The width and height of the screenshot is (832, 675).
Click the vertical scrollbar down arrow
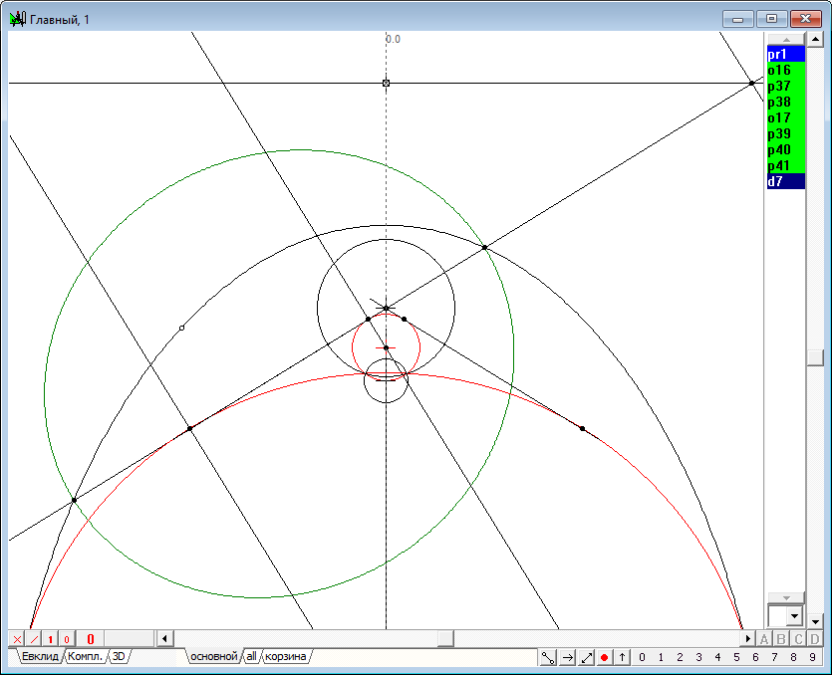[815, 620]
